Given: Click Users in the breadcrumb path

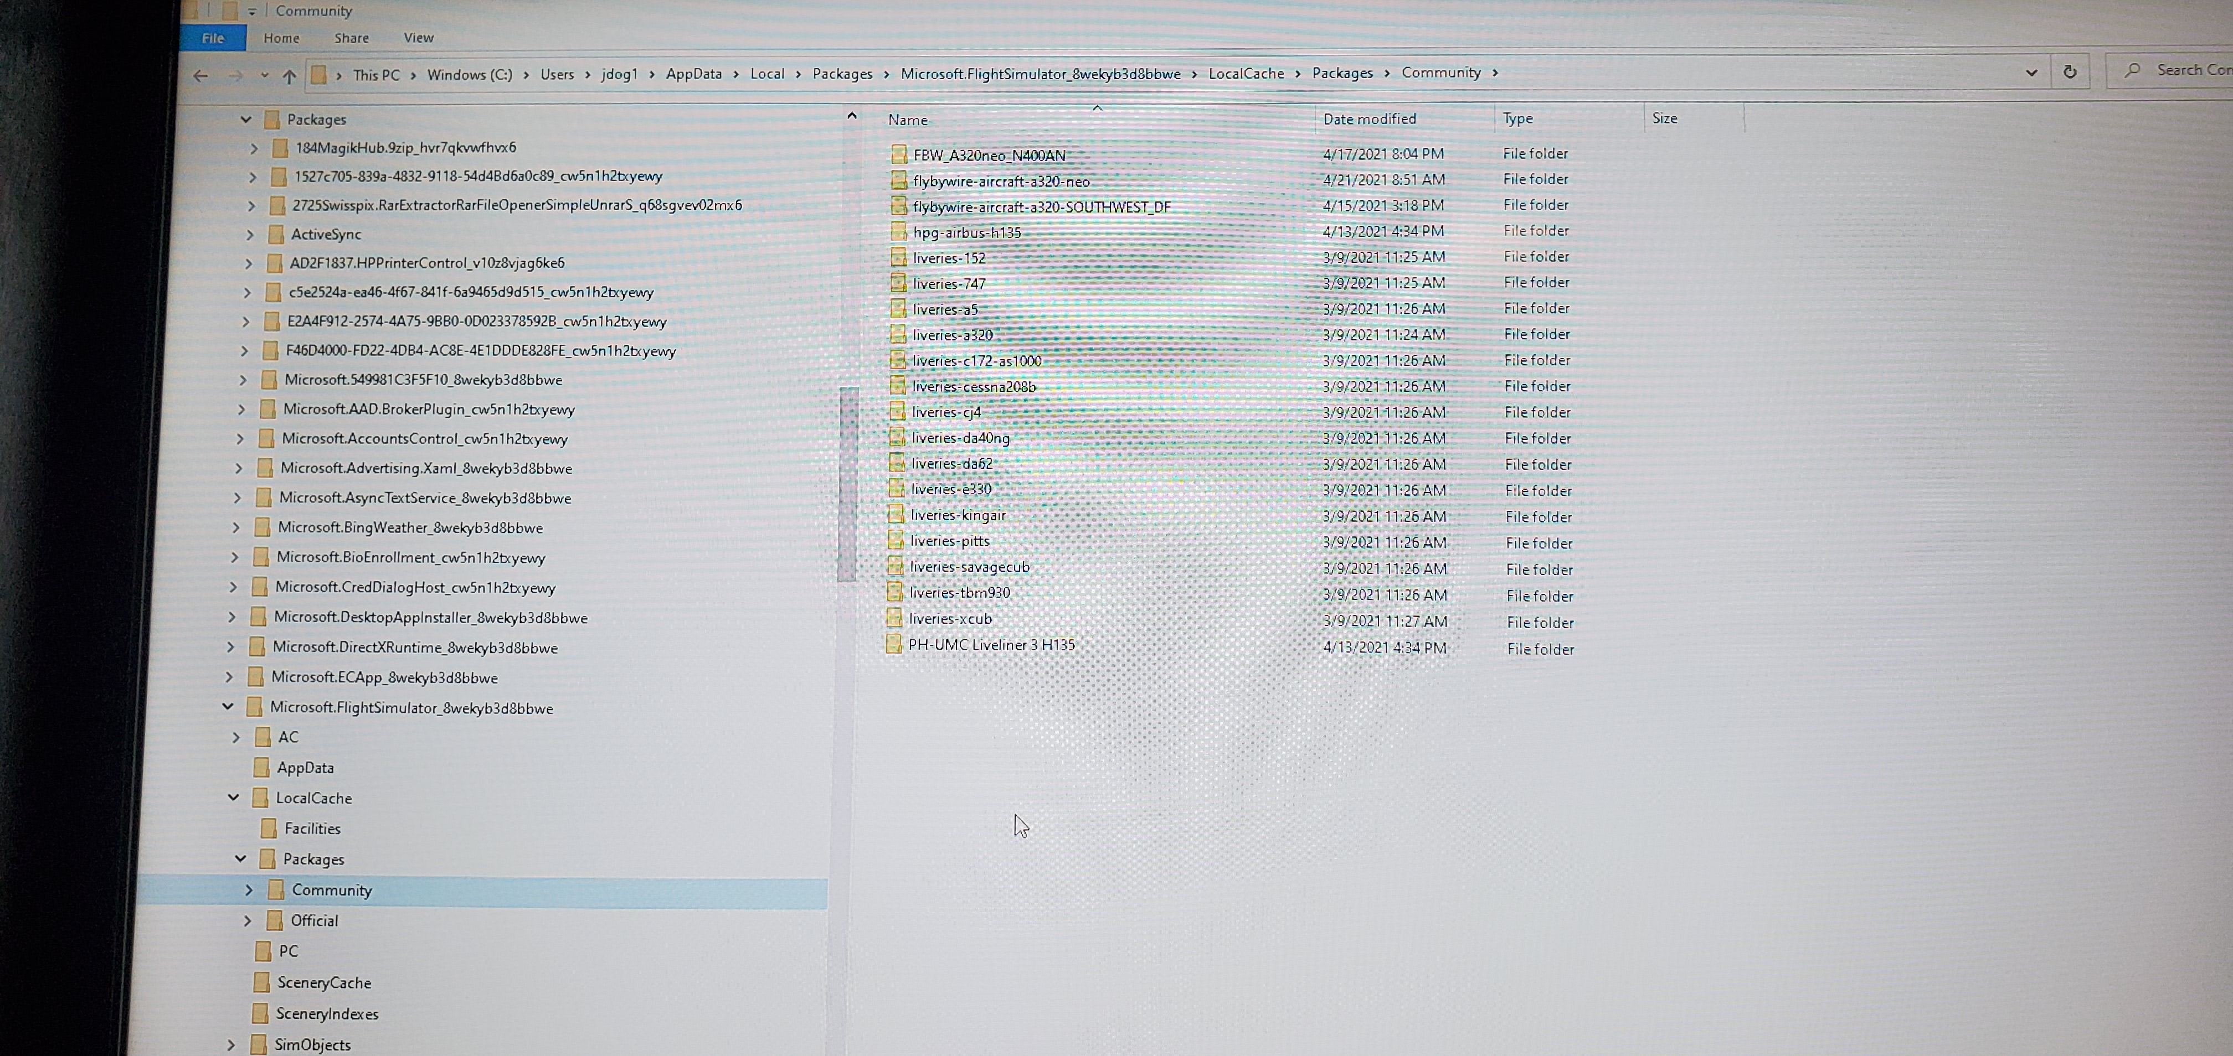Looking at the screenshot, I should (557, 75).
